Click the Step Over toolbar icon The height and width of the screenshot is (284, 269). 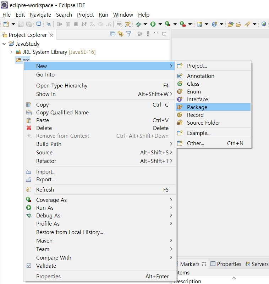click(x=100, y=24)
